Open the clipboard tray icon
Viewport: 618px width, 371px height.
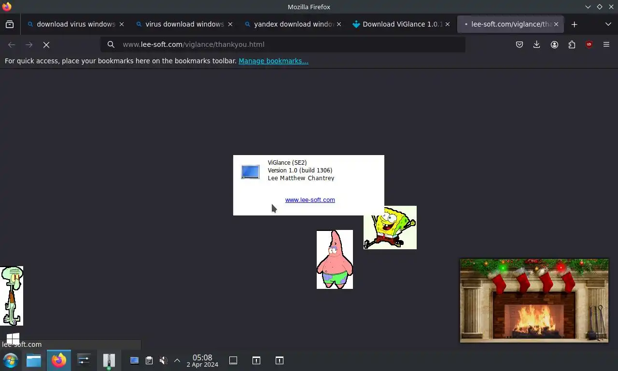tap(149, 360)
